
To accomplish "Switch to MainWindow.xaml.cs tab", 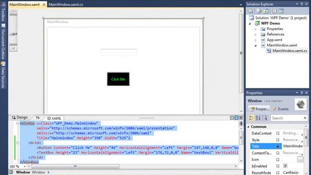I will (x=66, y=4).
